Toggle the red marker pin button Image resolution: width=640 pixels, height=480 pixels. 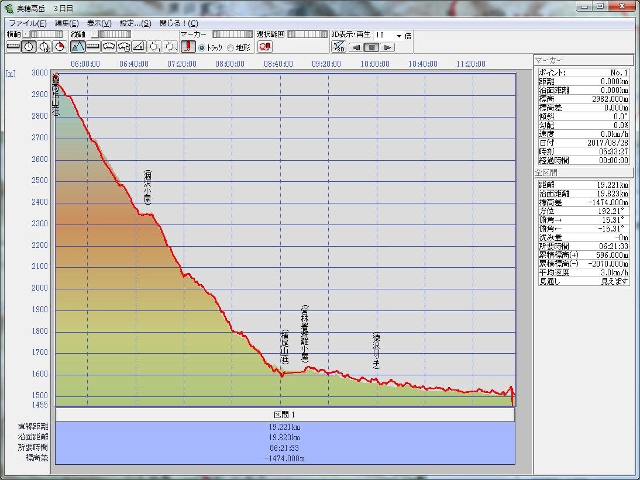(x=188, y=47)
